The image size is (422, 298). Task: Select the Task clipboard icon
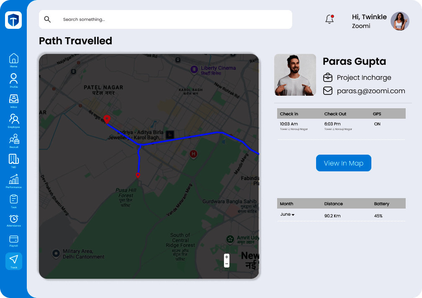(x=14, y=199)
